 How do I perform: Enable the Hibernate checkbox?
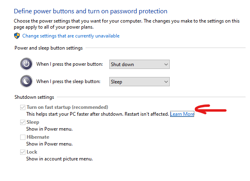pos(23,137)
